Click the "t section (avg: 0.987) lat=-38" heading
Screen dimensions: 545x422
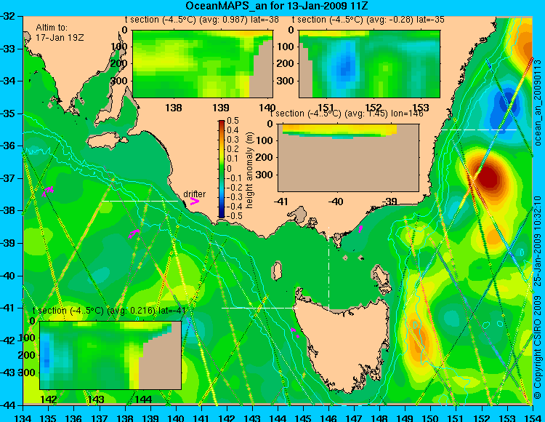point(202,20)
